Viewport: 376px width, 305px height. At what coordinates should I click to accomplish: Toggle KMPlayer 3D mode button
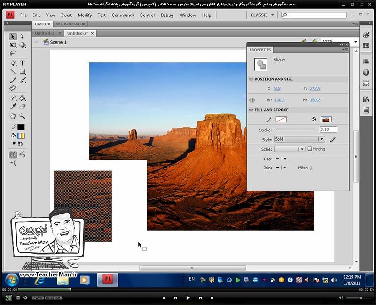click(x=8, y=298)
